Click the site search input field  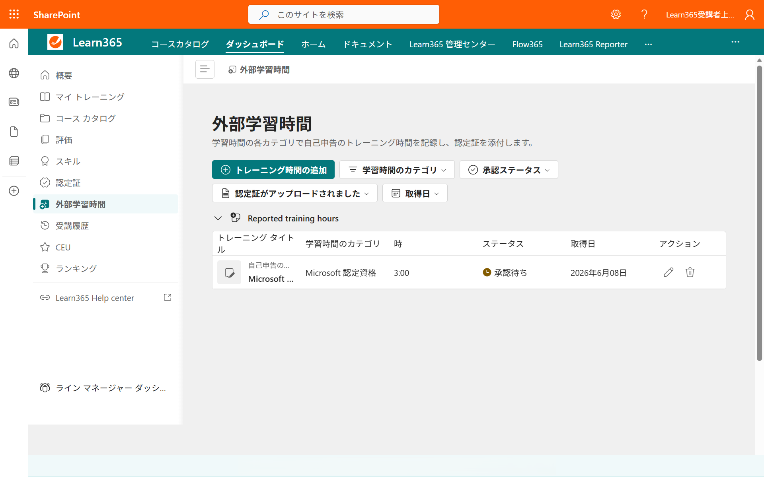(344, 14)
